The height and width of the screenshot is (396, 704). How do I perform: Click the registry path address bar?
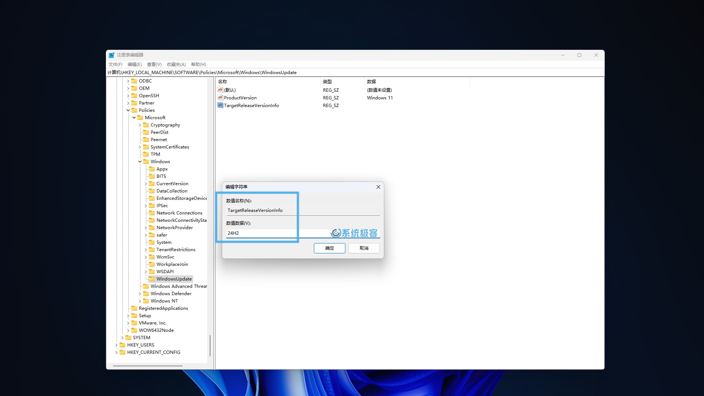pos(355,73)
